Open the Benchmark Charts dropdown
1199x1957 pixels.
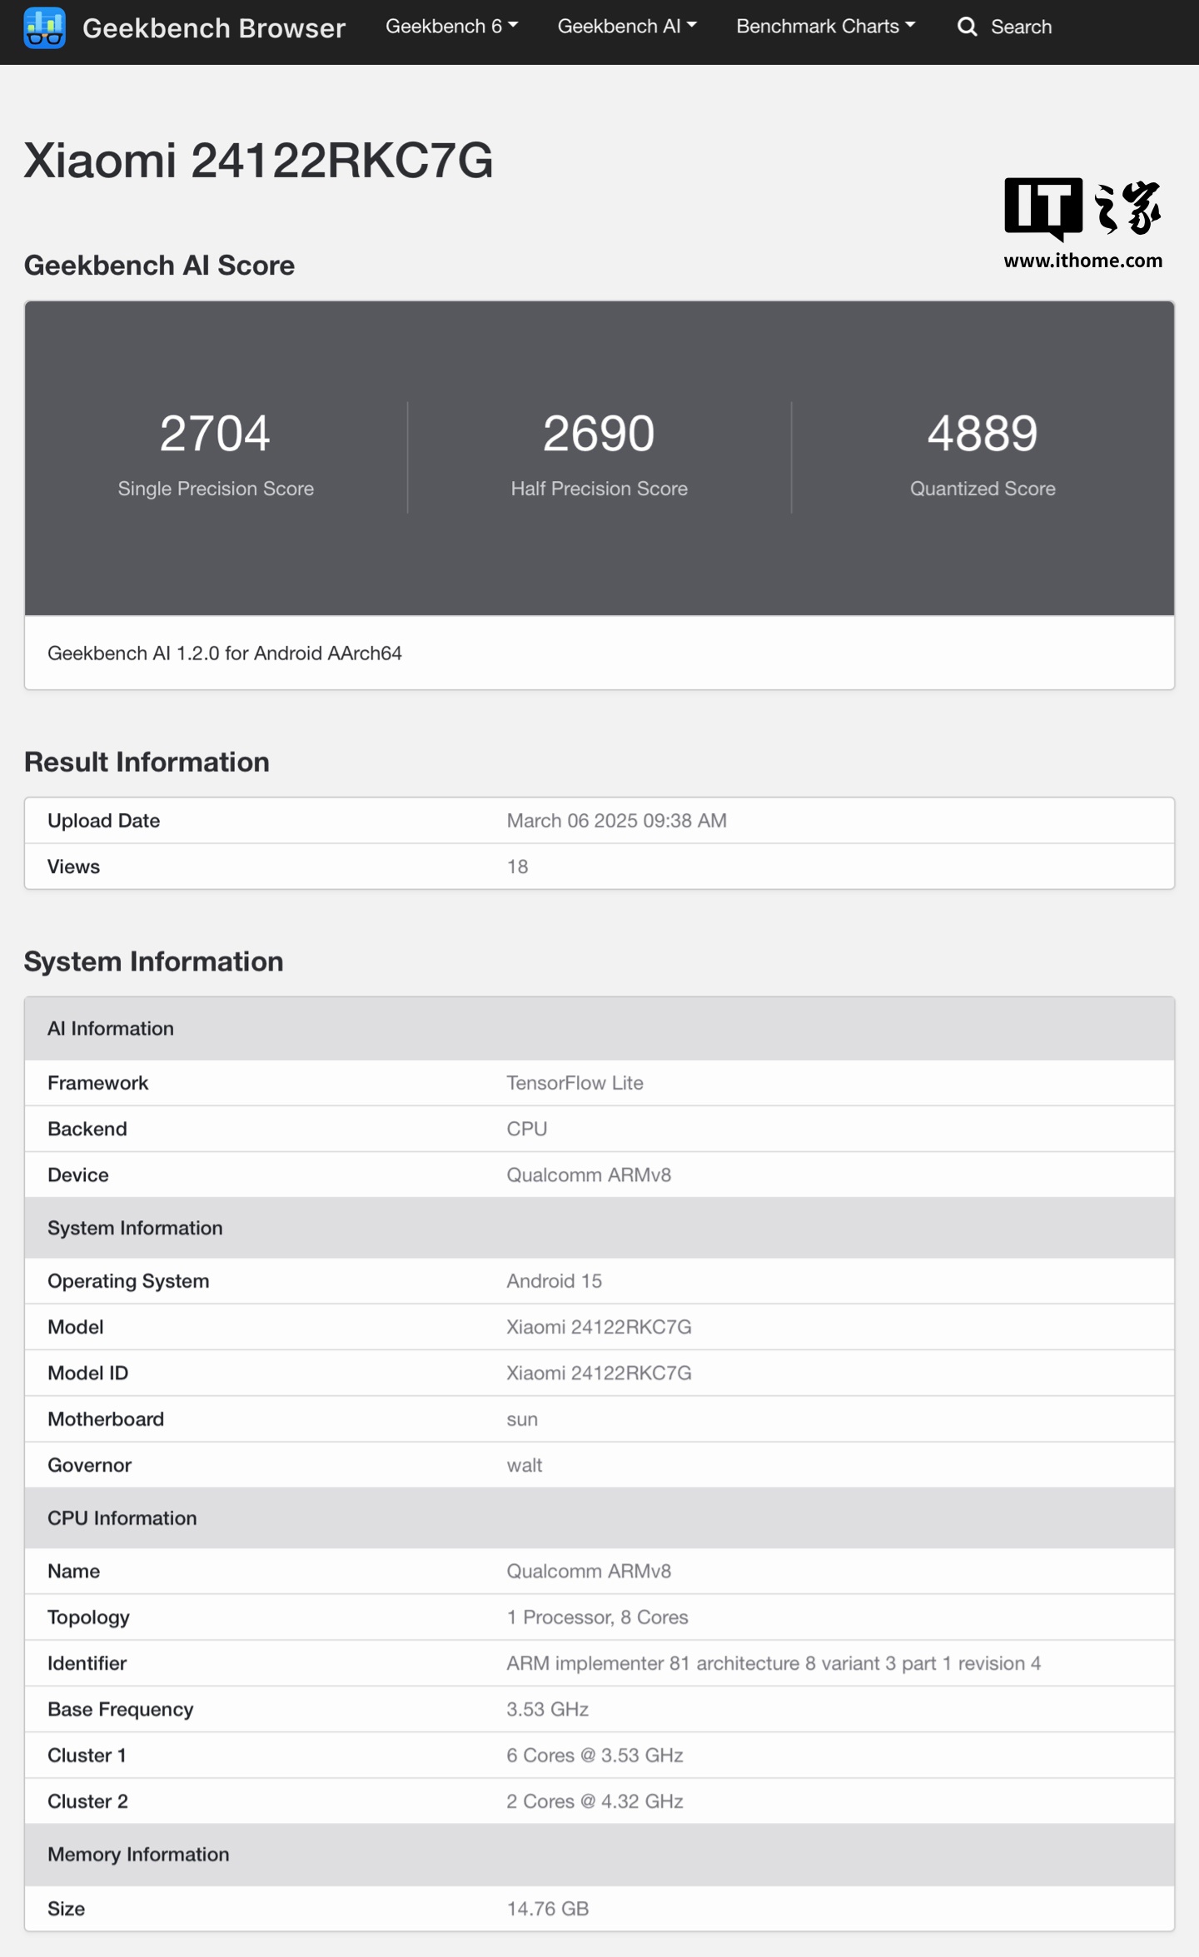(x=825, y=27)
